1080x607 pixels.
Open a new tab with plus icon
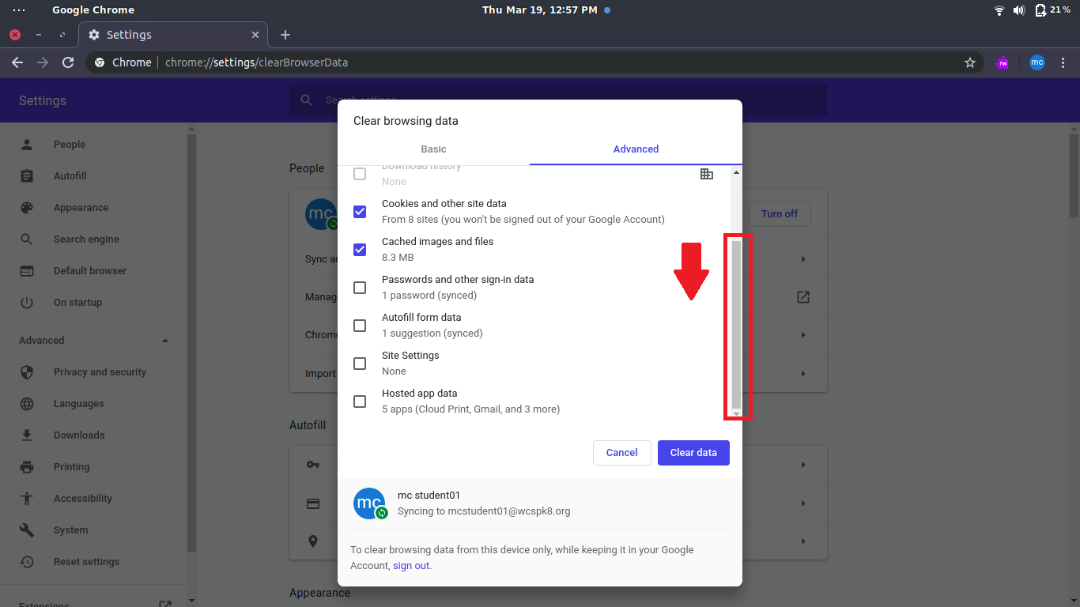pyautogui.click(x=285, y=35)
